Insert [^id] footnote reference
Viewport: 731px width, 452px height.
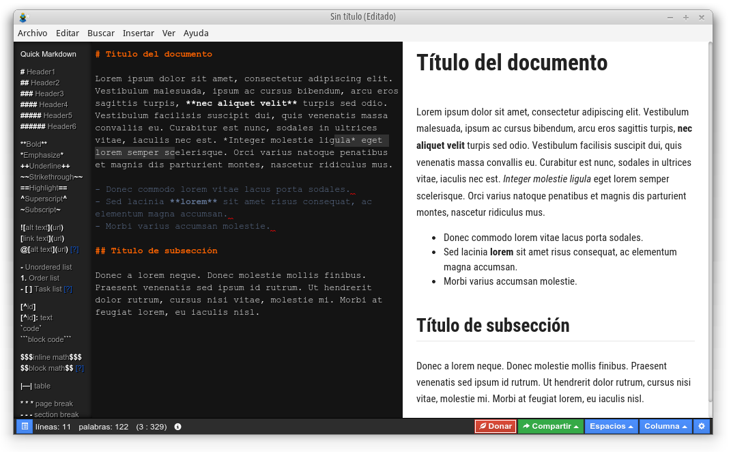click(x=28, y=307)
